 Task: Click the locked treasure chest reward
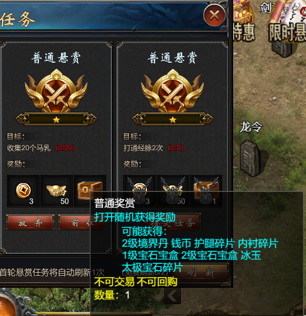tap(206, 191)
